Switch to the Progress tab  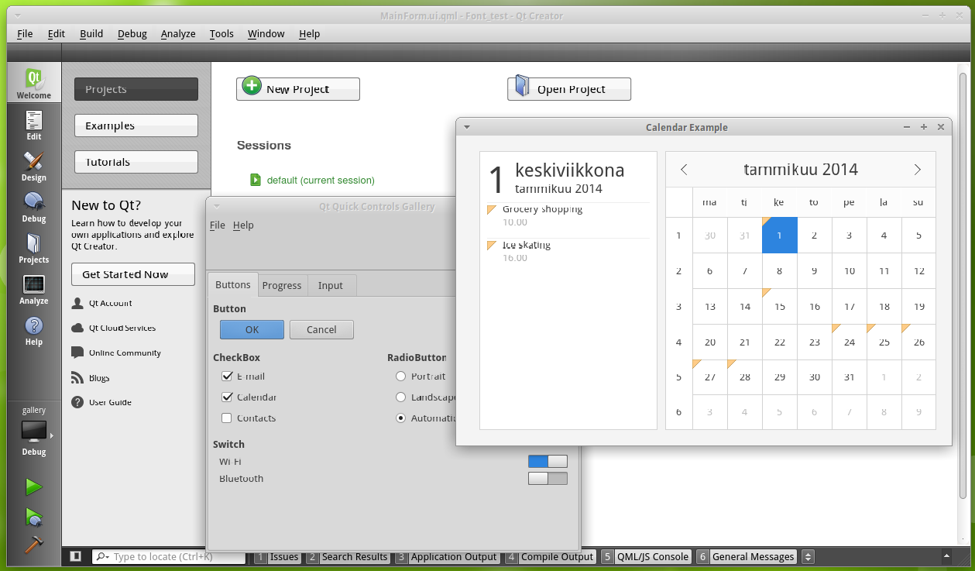click(282, 286)
